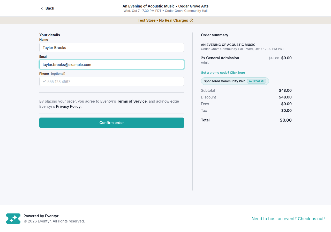Screen dimensions: 331x232
Task: Click the Back chevron arrow icon
Action: pos(42,8)
